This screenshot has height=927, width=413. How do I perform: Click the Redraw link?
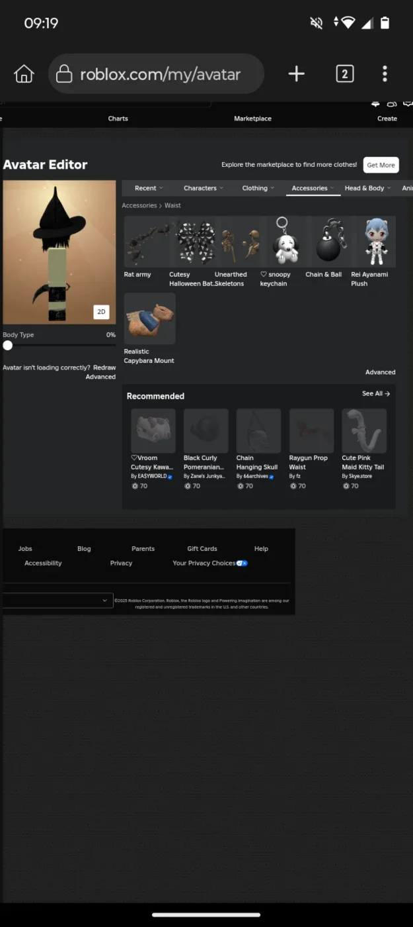[x=104, y=367]
